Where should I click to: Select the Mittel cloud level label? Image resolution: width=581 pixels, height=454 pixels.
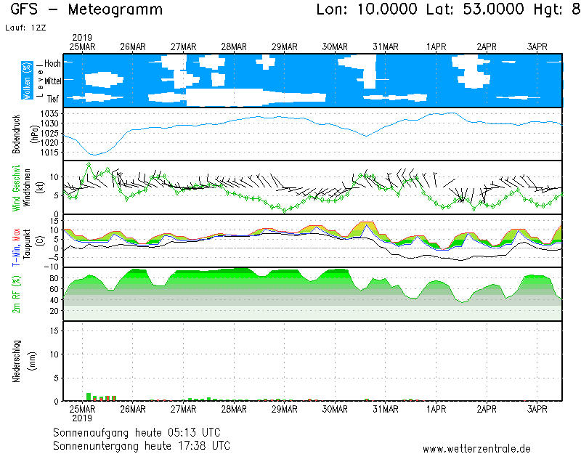coord(52,81)
